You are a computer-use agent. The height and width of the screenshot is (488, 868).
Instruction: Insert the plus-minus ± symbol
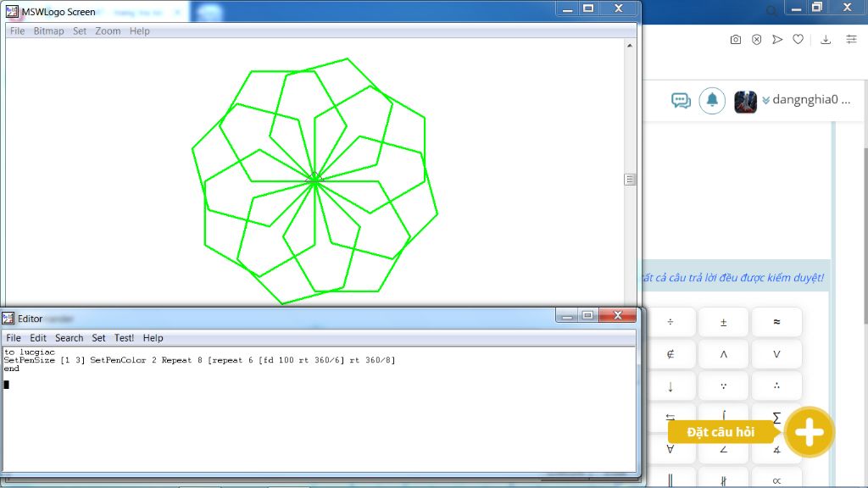pyautogui.click(x=724, y=322)
